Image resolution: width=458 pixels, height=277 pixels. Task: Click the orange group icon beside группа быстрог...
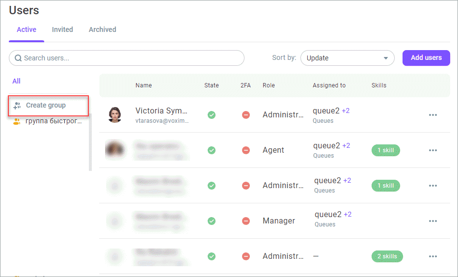click(17, 121)
